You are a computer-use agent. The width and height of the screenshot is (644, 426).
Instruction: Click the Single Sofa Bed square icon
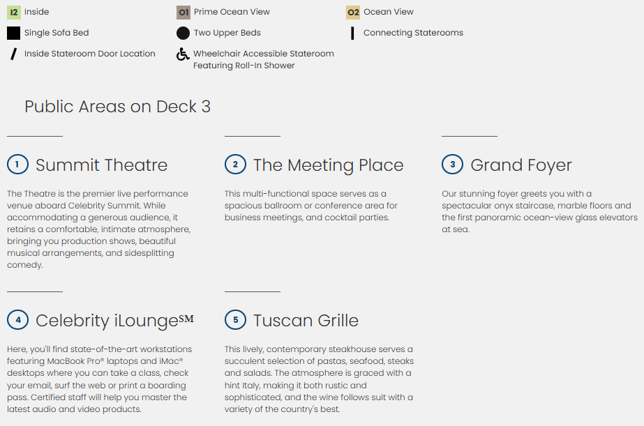pos(14,33)
